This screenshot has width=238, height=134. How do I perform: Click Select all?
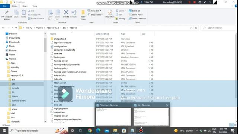coord(134,11)
